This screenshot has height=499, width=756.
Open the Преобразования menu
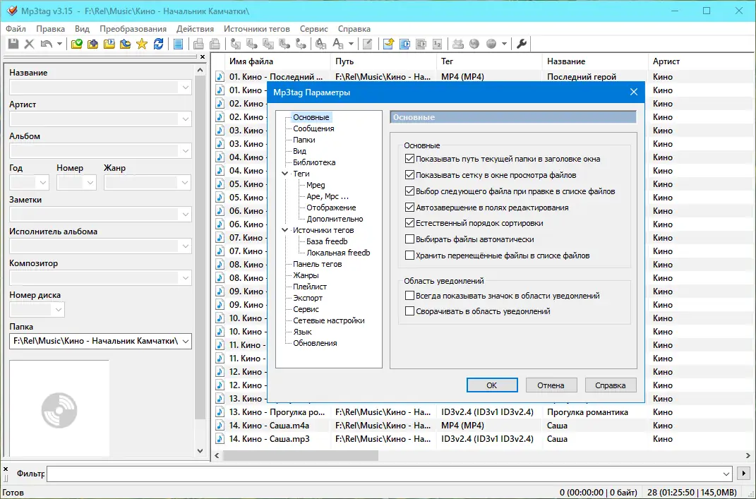133,29
